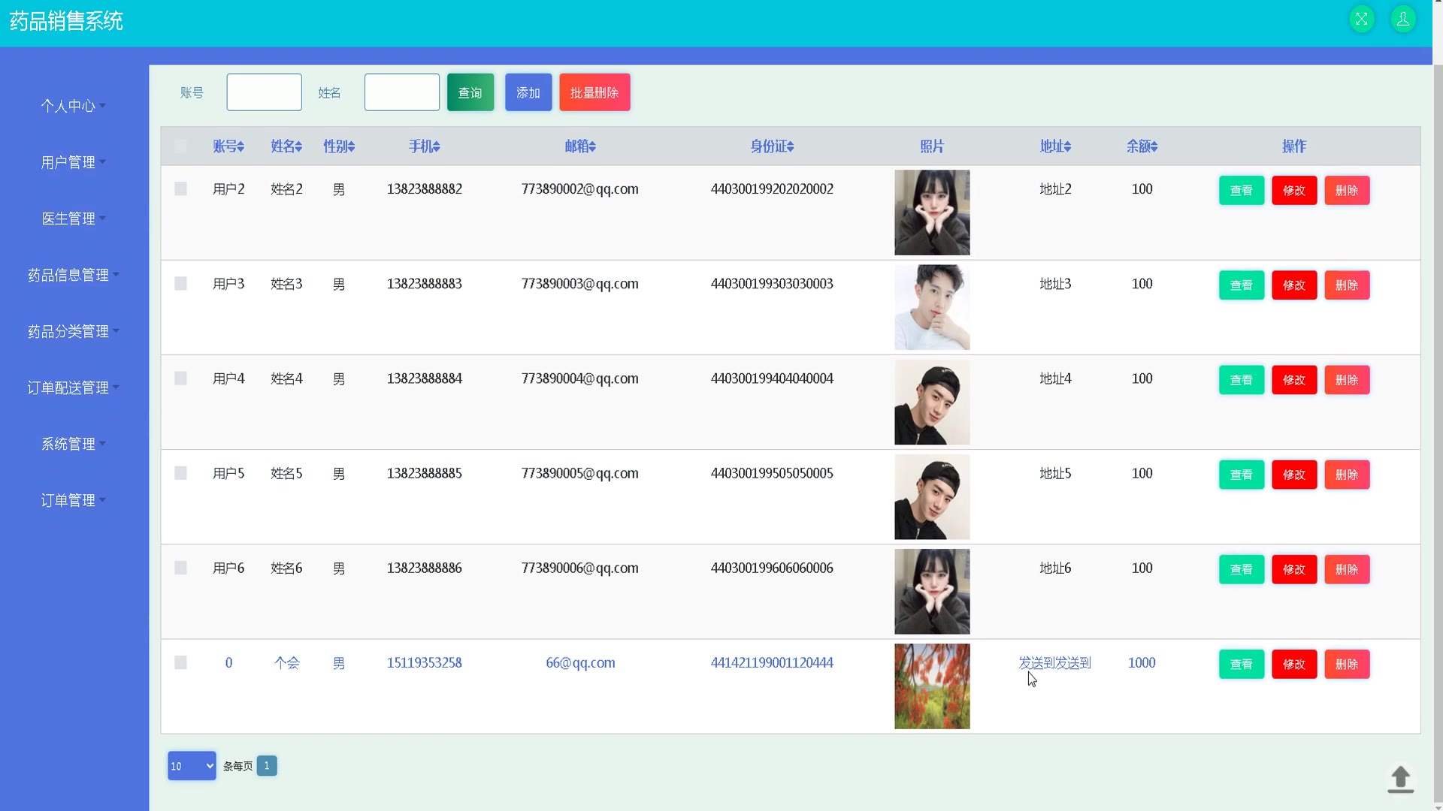Focus the 姓名 search input field

coord(402,92)
